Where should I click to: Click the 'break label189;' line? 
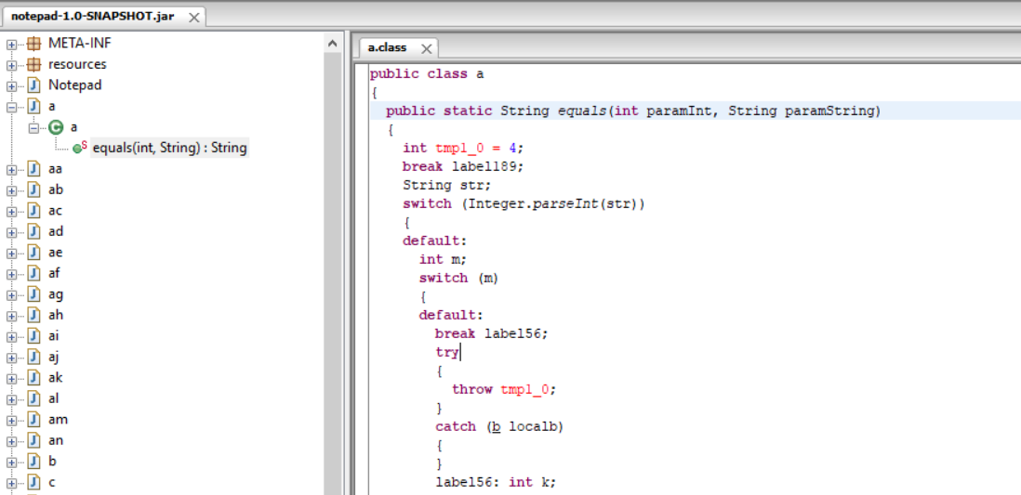(x=463, y=166)
